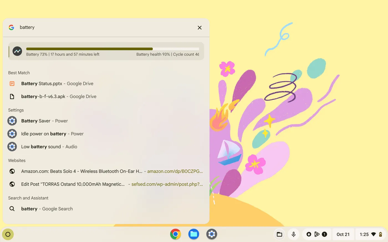The height and width of the screenshot is (242, 388).
Task: Click the upload arrow circle tray icon
Action: coord(309,235)
